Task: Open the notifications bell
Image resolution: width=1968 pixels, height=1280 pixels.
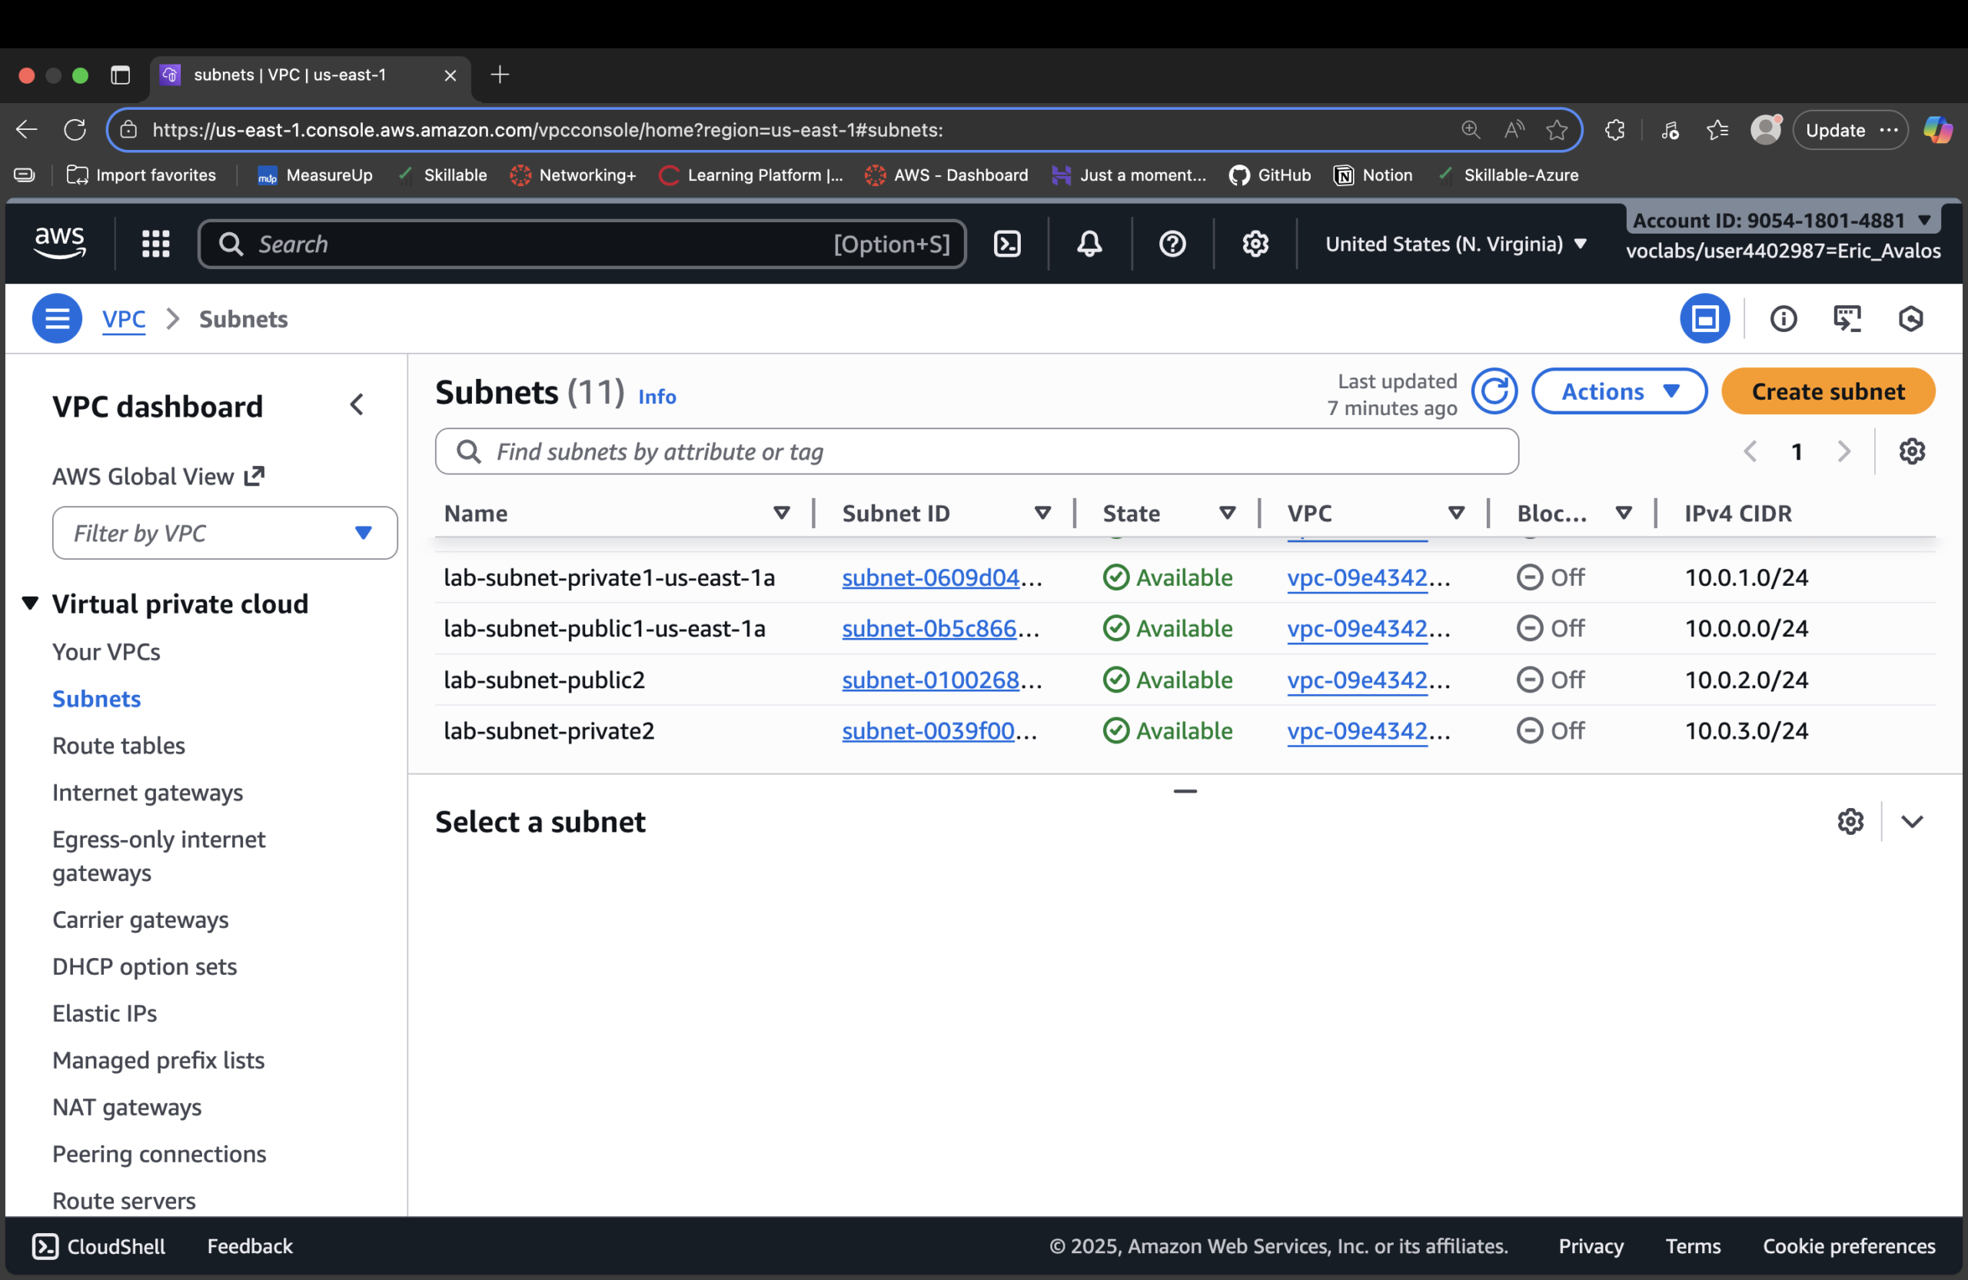Action: (x=1089, y=243)
